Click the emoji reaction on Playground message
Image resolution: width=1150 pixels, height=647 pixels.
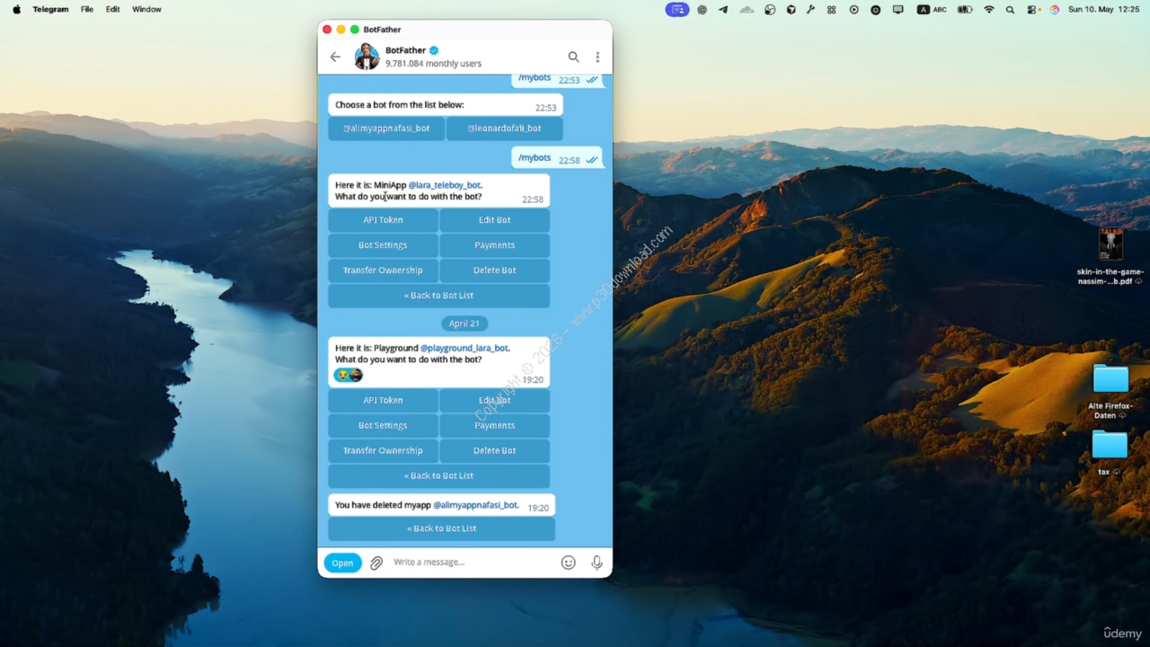click(348, 375)
